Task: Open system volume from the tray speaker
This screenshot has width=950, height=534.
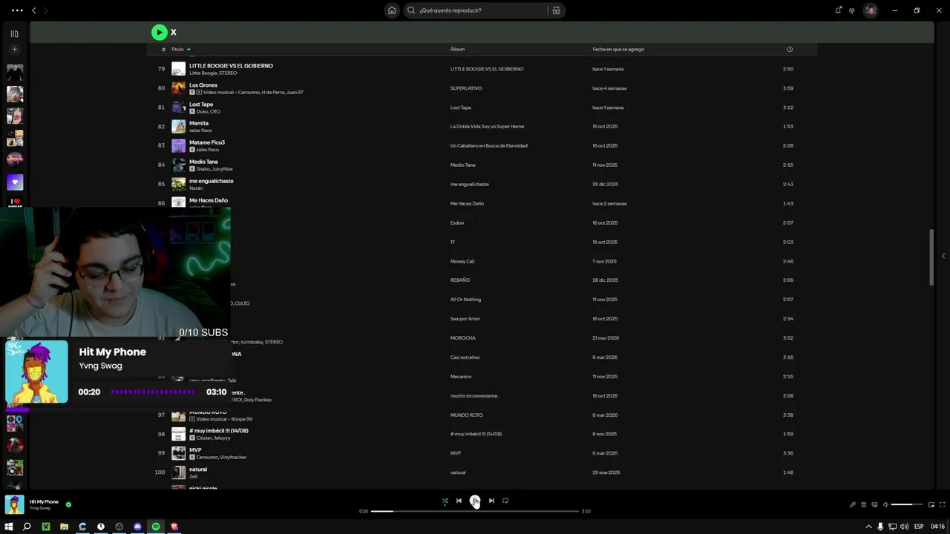Action: [x=904, y=527]
